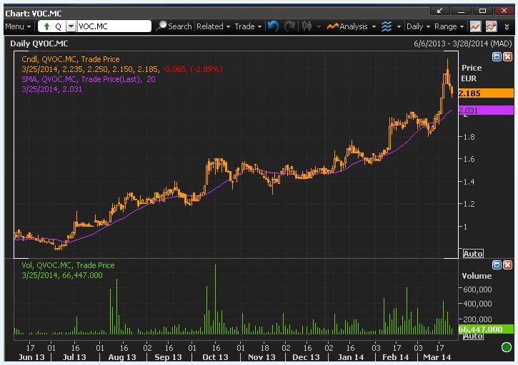Viewport: 518px width, 365px height.
Task: Select the Cndl, QVOC.MC, Trade Price legend
Action: coord(71,59)
